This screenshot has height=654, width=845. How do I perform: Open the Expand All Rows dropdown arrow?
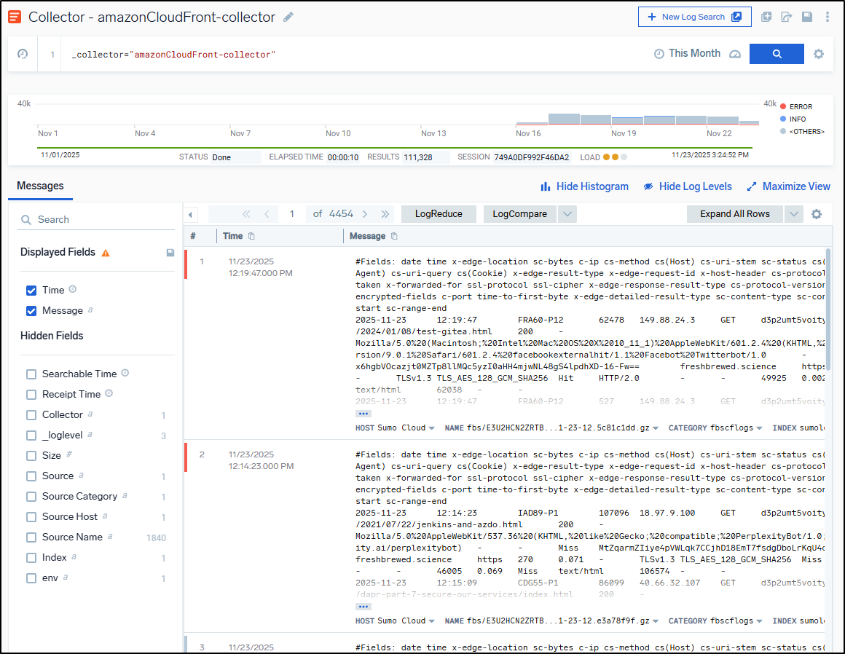click(x=794, y=214)
